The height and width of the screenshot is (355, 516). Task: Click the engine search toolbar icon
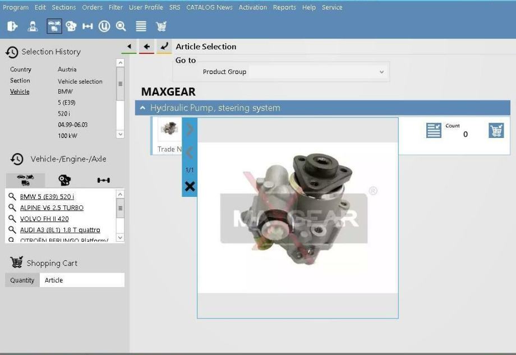click(71, 26)
